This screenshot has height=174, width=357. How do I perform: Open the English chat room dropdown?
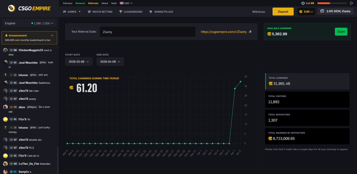click(x=29, y=23)
